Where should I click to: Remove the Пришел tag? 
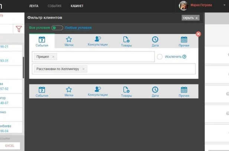point(53,57)
